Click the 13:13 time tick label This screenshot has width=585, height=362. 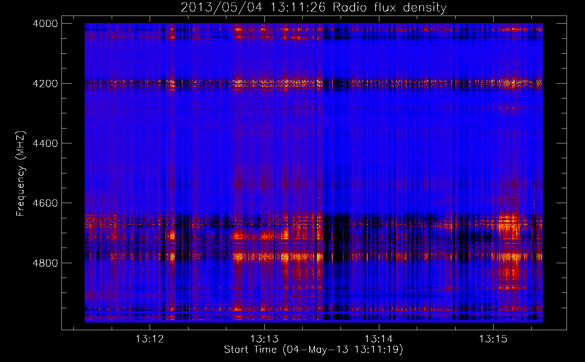click(x=264, y=339)
